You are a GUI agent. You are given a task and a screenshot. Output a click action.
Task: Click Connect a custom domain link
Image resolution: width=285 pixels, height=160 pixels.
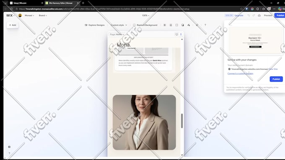click(240, 74)
